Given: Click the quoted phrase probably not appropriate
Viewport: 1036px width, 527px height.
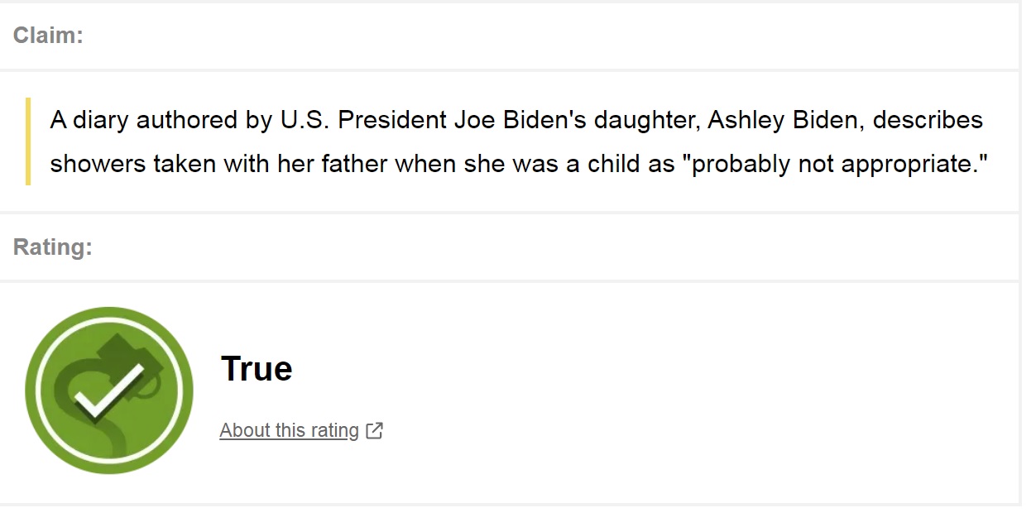Looking at the screenshot, I should point(841,164).
